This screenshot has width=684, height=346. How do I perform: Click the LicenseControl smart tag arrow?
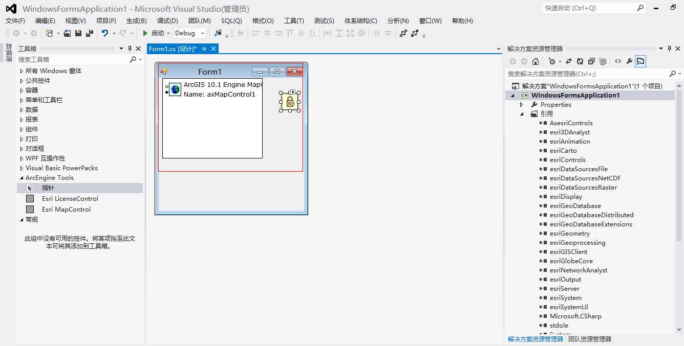[x=293, y=93]
